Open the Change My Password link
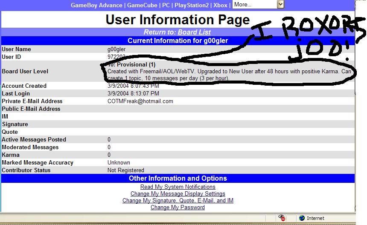This screenshot has width=367, height=225. click(178, 207)
